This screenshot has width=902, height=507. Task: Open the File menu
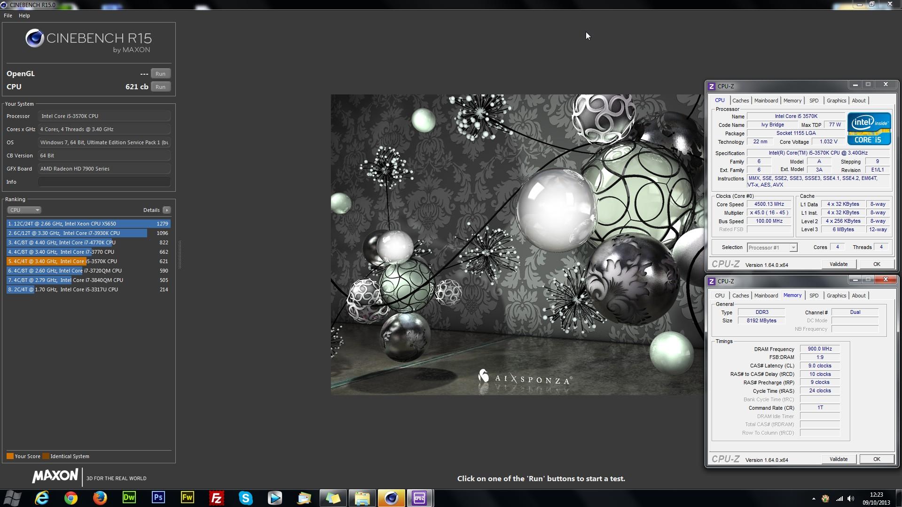[x=8, y=16]
